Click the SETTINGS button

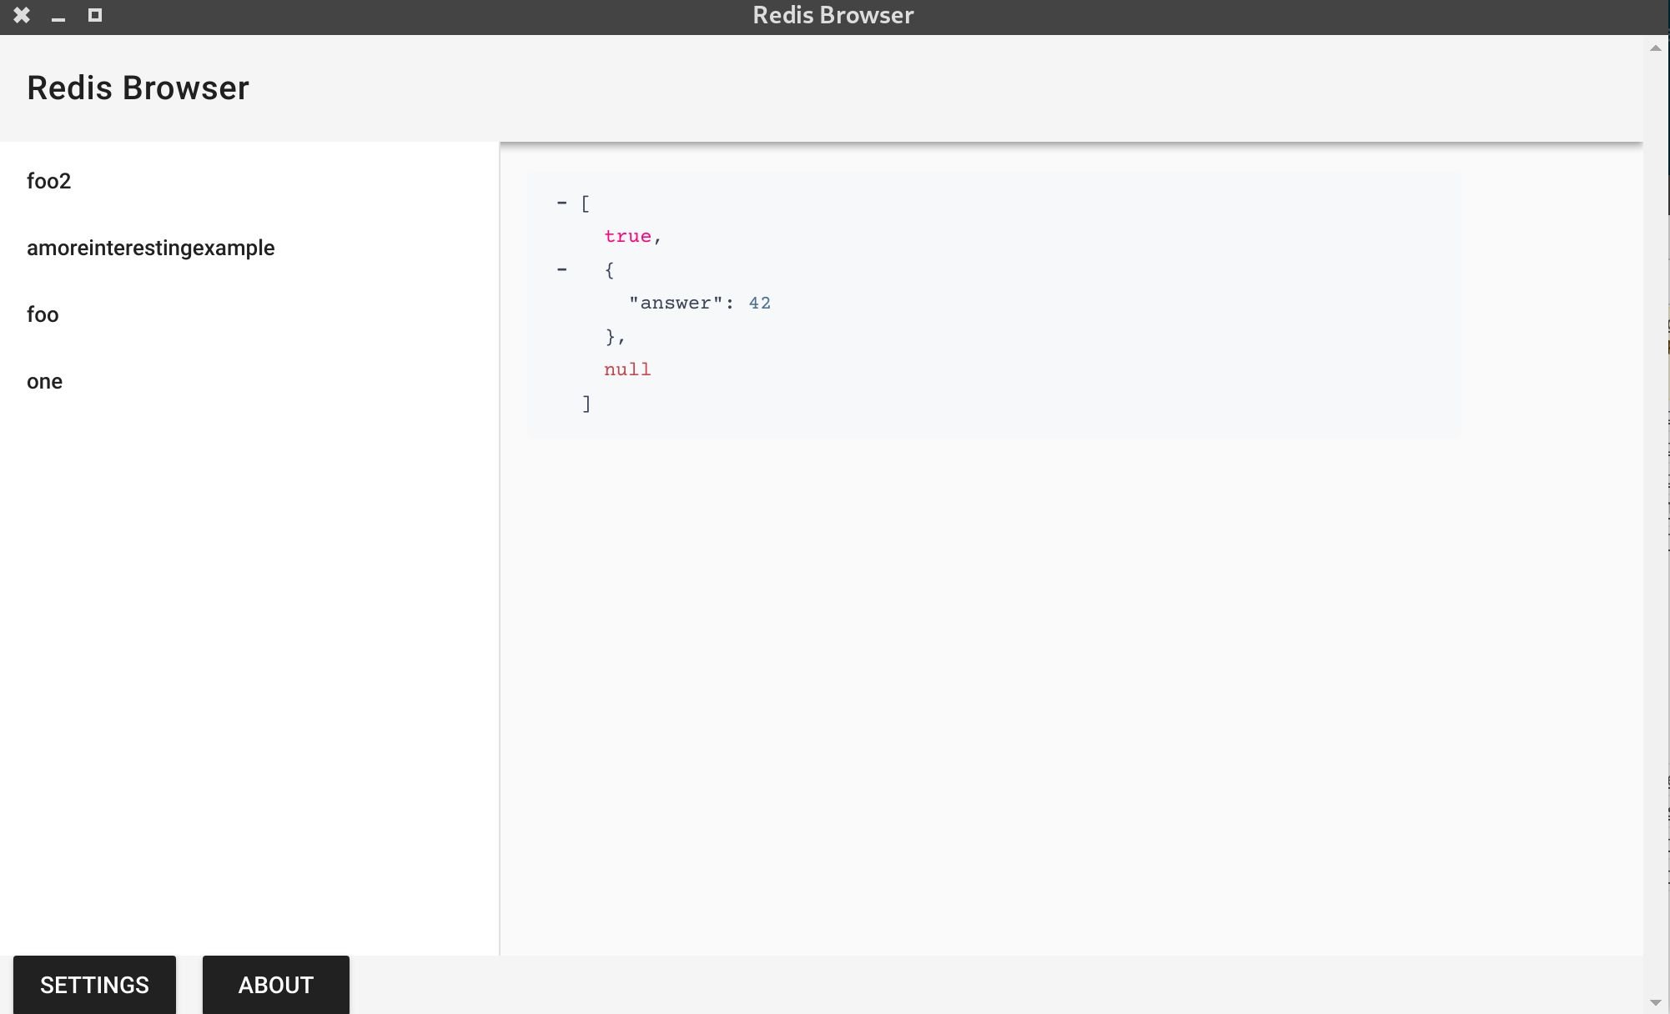pyautogui.click(x=93, y=984)
